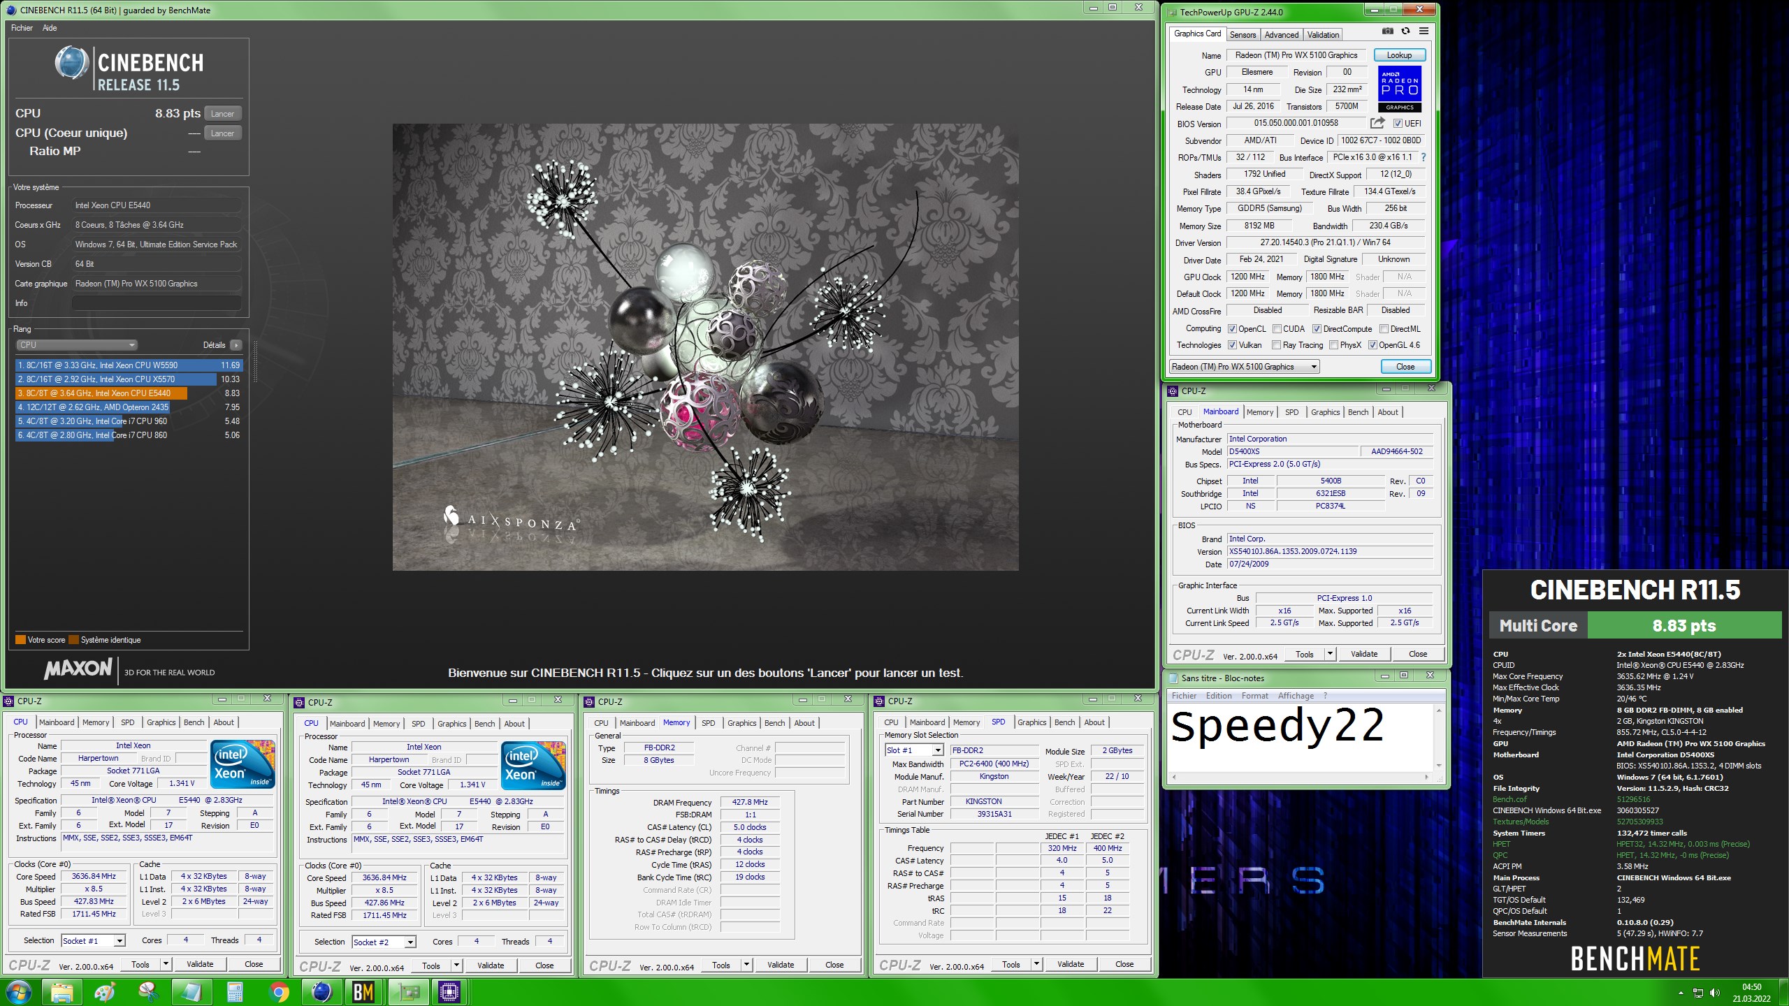The height and width of the screenshot is (1006, 1789).
Task: Open the Validation tab in GPU-Z
Action: coord(1323,35)
